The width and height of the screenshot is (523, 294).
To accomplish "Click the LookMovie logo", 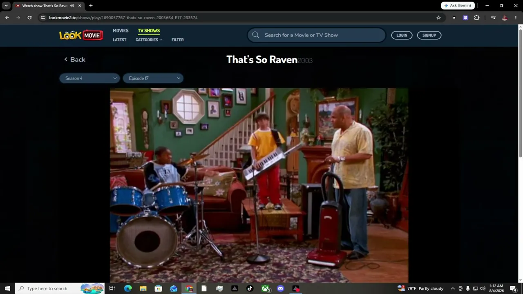I will pos(81,35).
